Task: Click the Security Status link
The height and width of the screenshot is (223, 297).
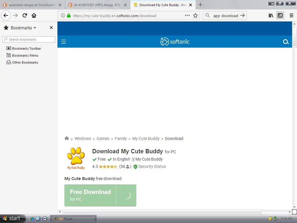Action: 152,166
